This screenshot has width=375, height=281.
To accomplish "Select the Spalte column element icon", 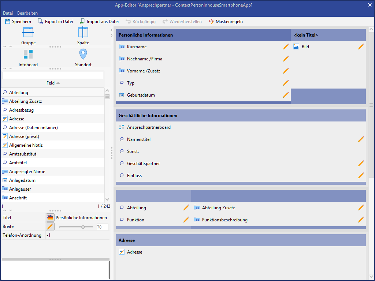I will 83,33.
